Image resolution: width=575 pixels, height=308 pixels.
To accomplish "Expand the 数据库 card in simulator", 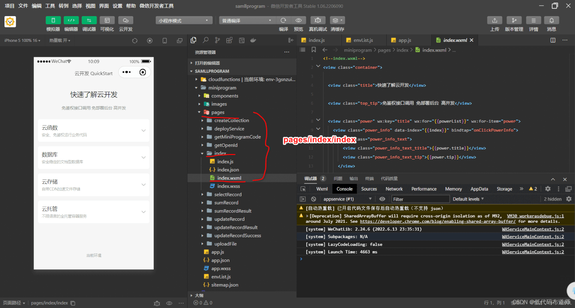I will pos(94,157).
